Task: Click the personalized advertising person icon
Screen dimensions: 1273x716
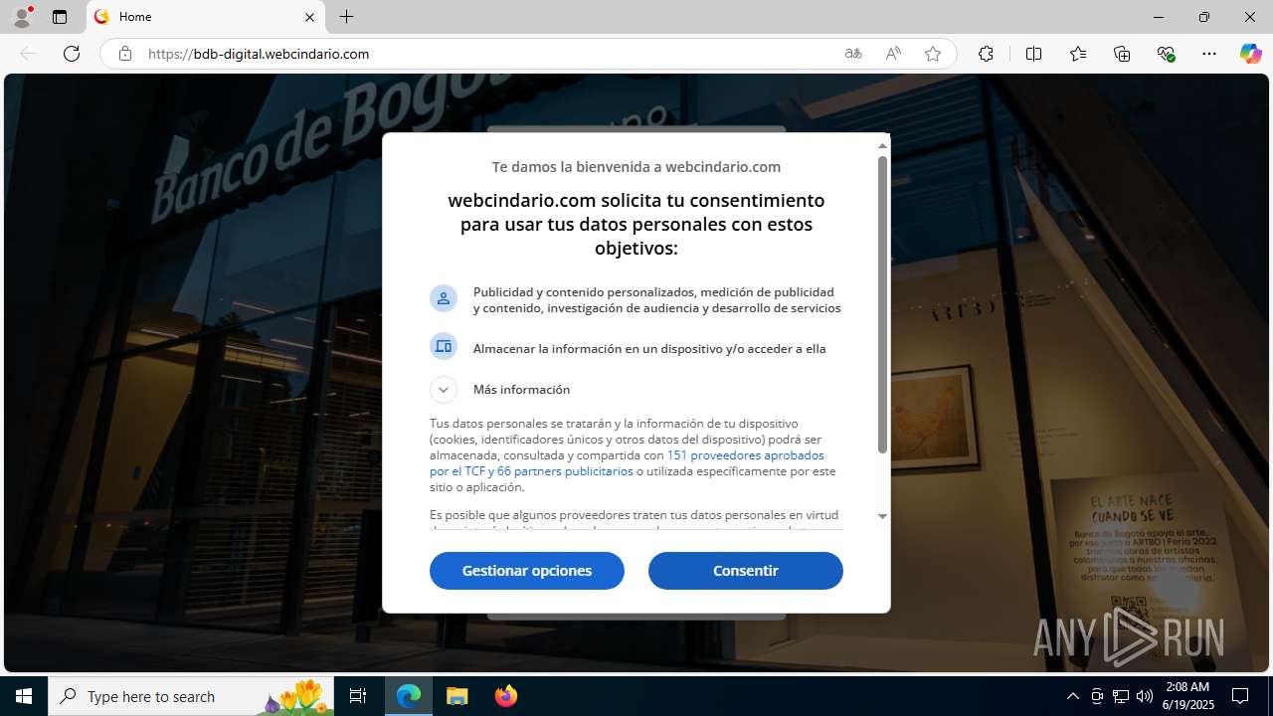Action: [x=444, y=298]
